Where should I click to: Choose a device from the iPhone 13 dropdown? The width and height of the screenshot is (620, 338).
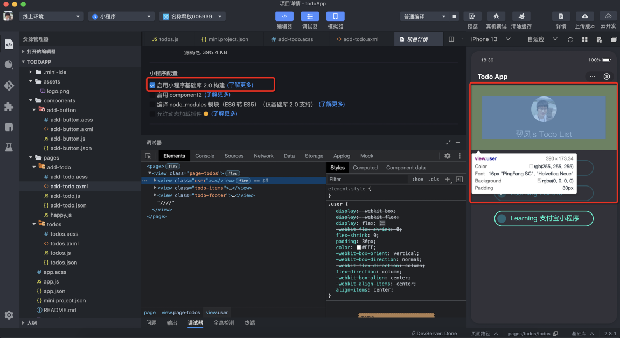(490, 39)
